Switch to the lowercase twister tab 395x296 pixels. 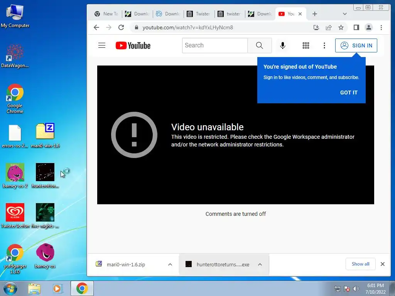tap(230, 14)
